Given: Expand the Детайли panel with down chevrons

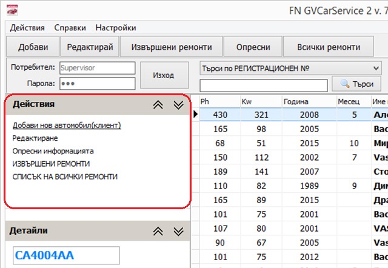Looking at the screenshot, I should [178, 232].
